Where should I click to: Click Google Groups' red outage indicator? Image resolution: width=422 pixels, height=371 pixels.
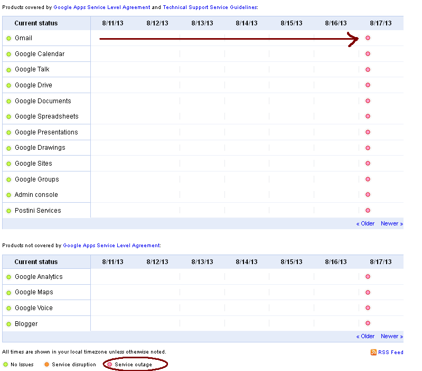point(368,179)
